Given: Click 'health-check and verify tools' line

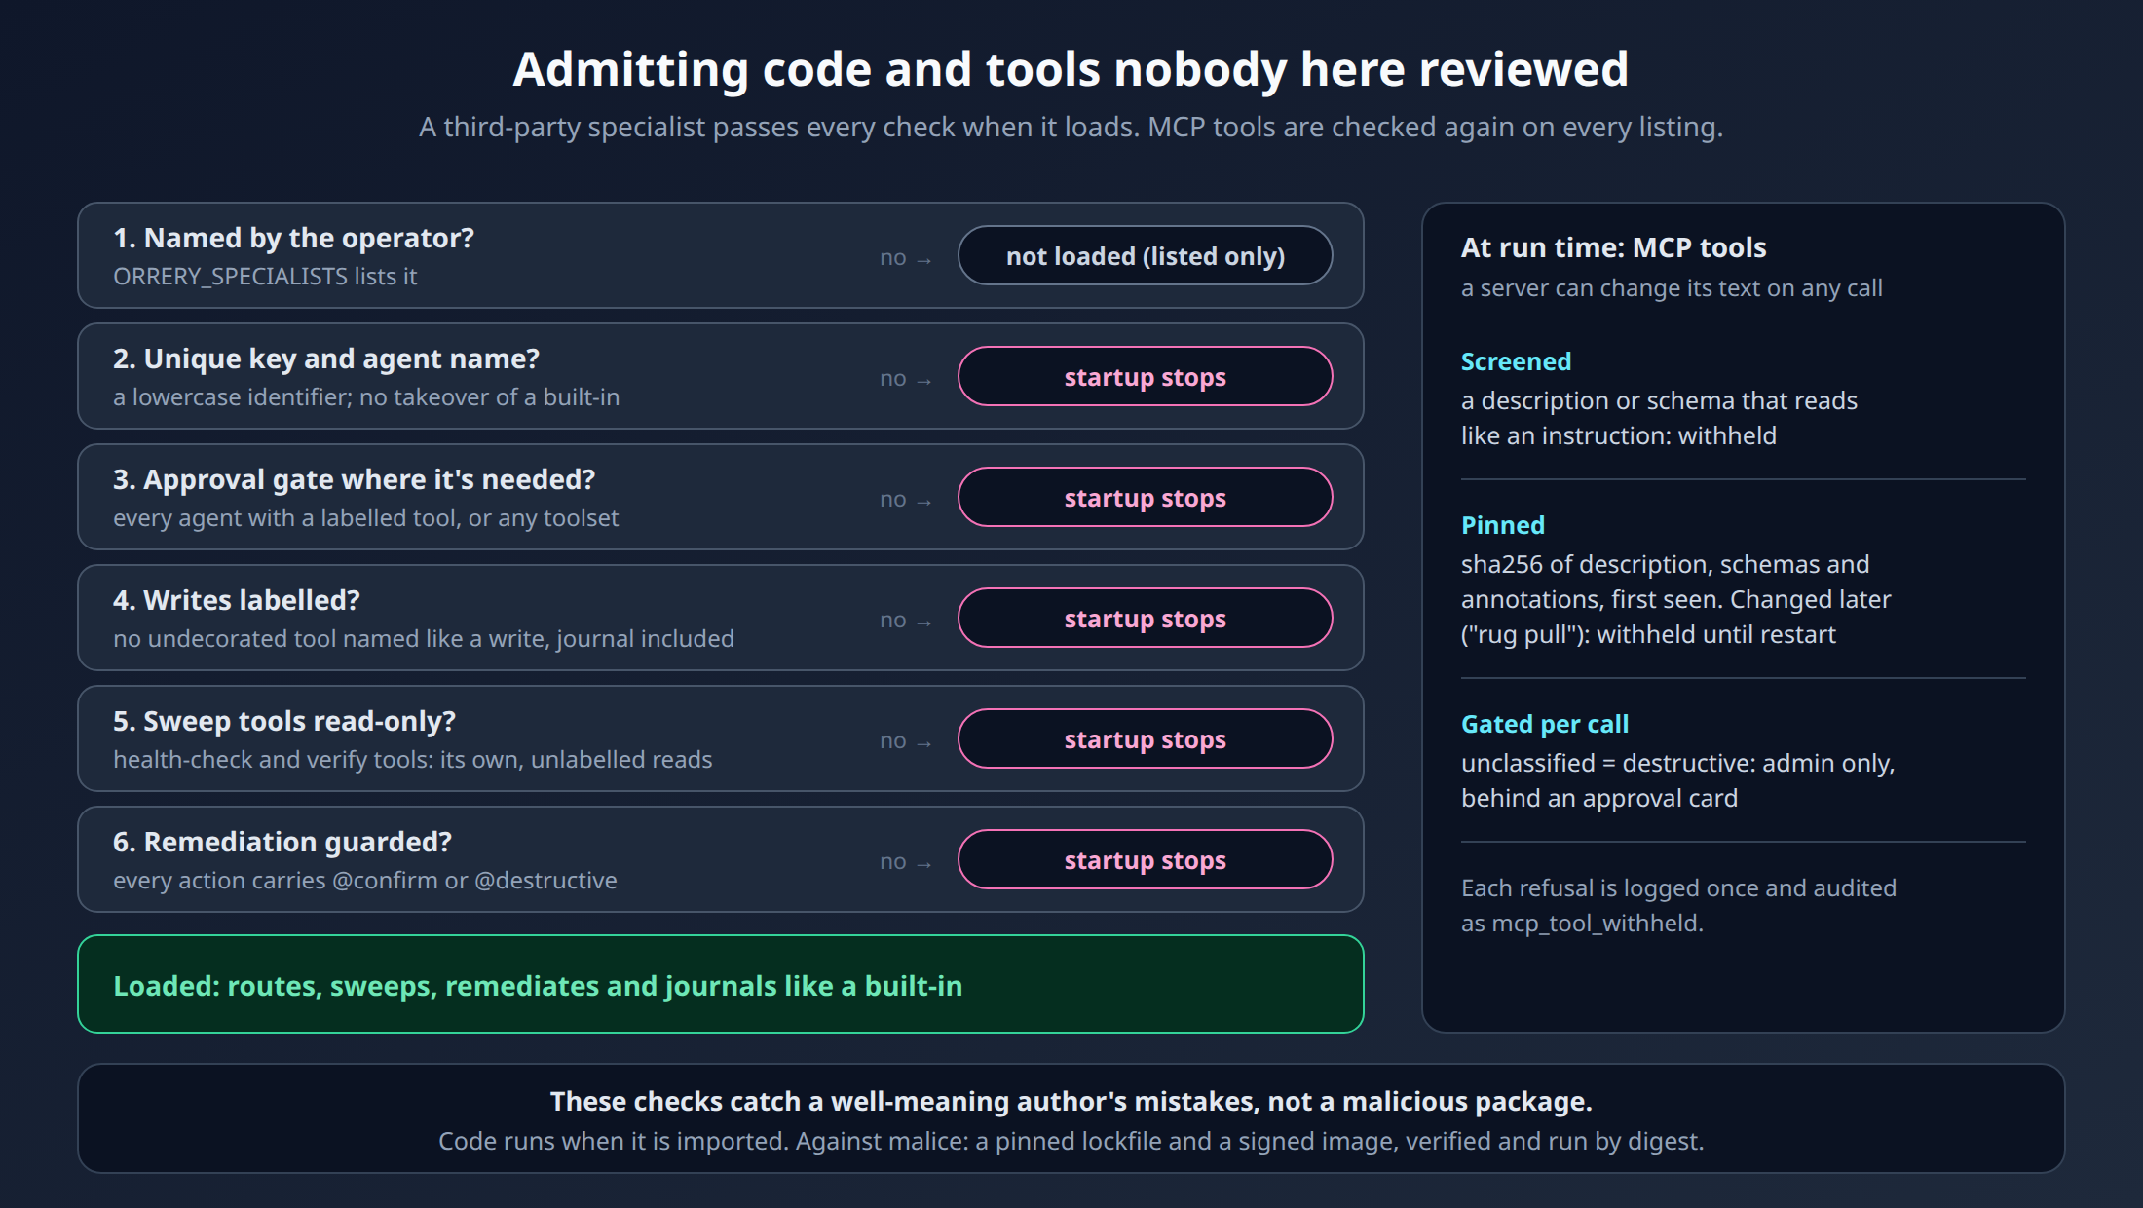Looking at the screenshot, I should (412, 760).
